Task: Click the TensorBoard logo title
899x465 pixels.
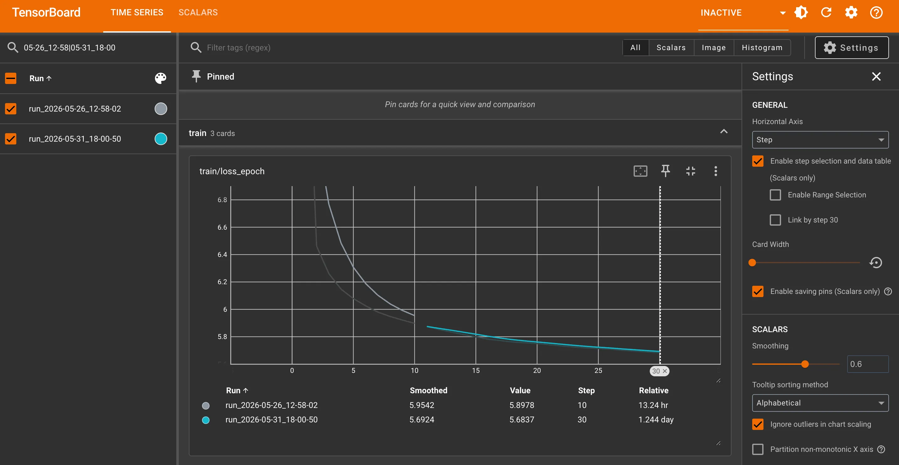Action: point(46,13)
